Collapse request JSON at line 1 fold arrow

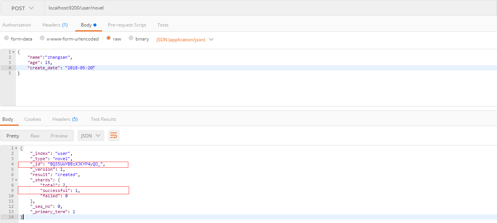pos(14,52)
